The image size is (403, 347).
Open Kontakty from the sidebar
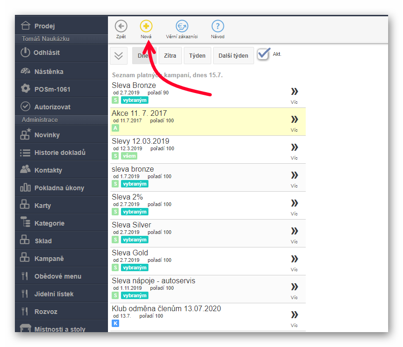point(48,170)
